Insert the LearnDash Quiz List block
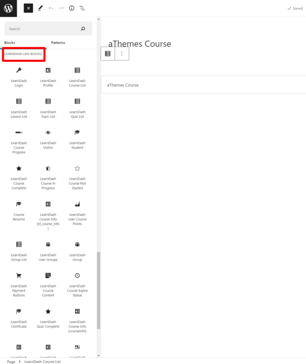 (x=77, y=109)
